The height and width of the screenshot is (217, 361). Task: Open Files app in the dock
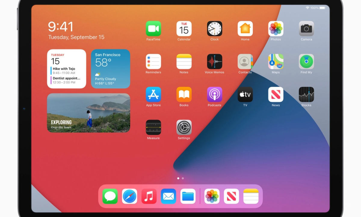pos(188,196)
